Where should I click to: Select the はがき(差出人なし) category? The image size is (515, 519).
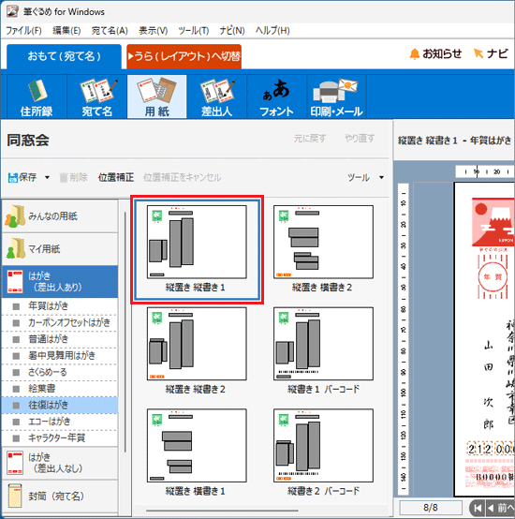pos(60,463)
